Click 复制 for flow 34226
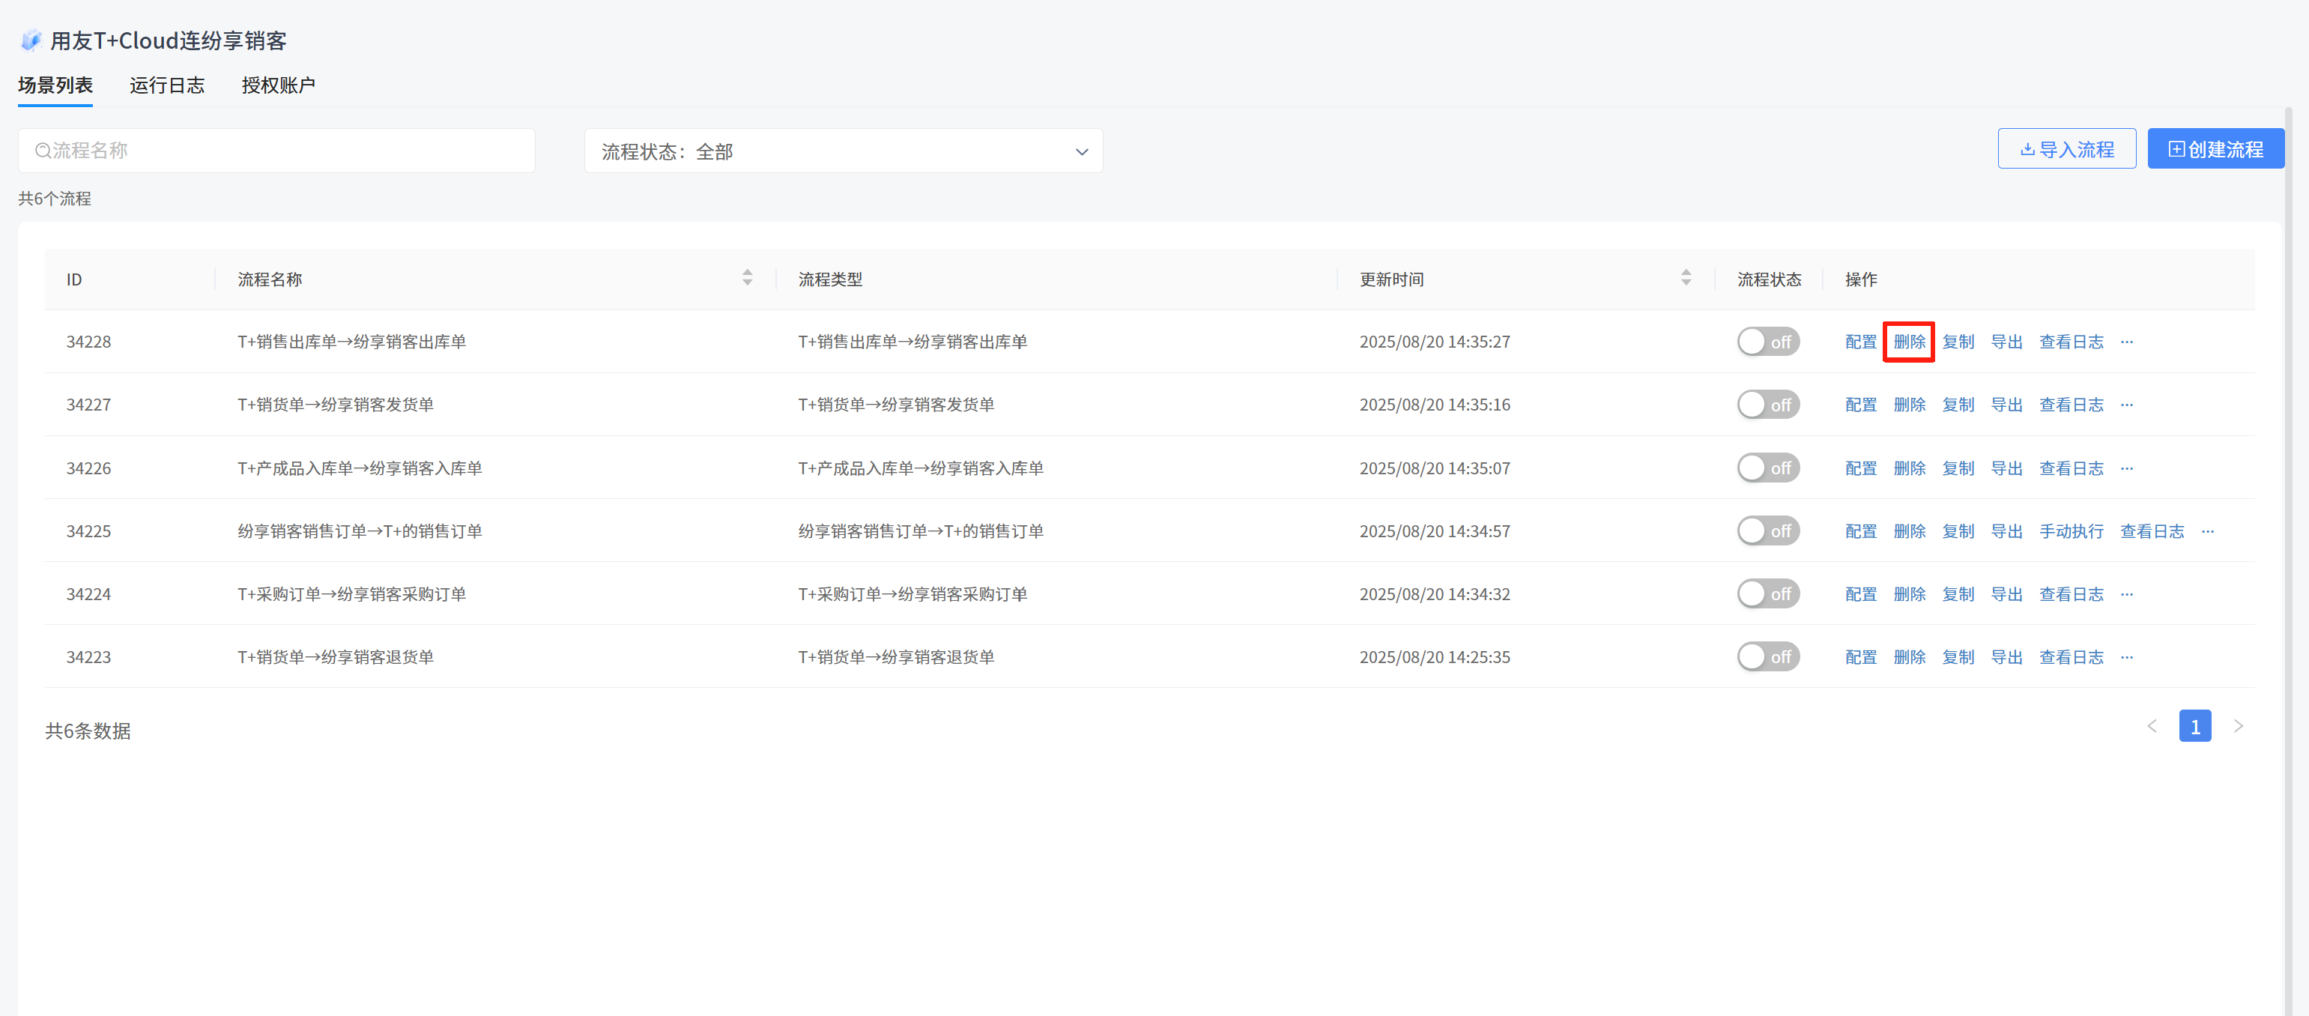Screen dimensions: 2309x1016 coord(1958,468)
